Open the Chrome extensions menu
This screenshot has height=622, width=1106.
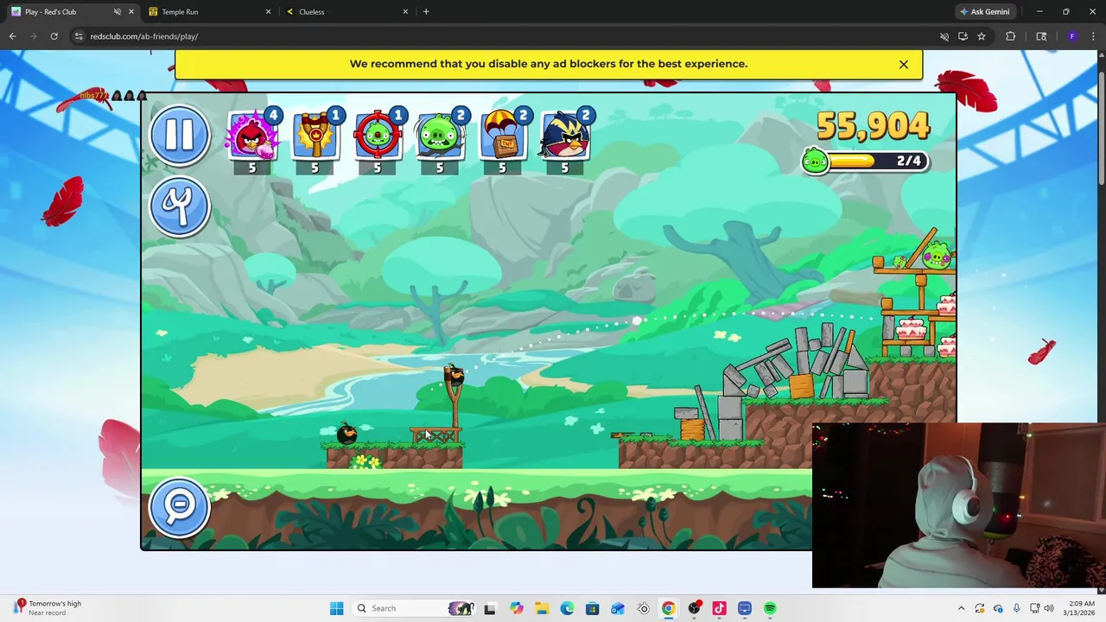pyautogui.click(x=1010, y=36)
